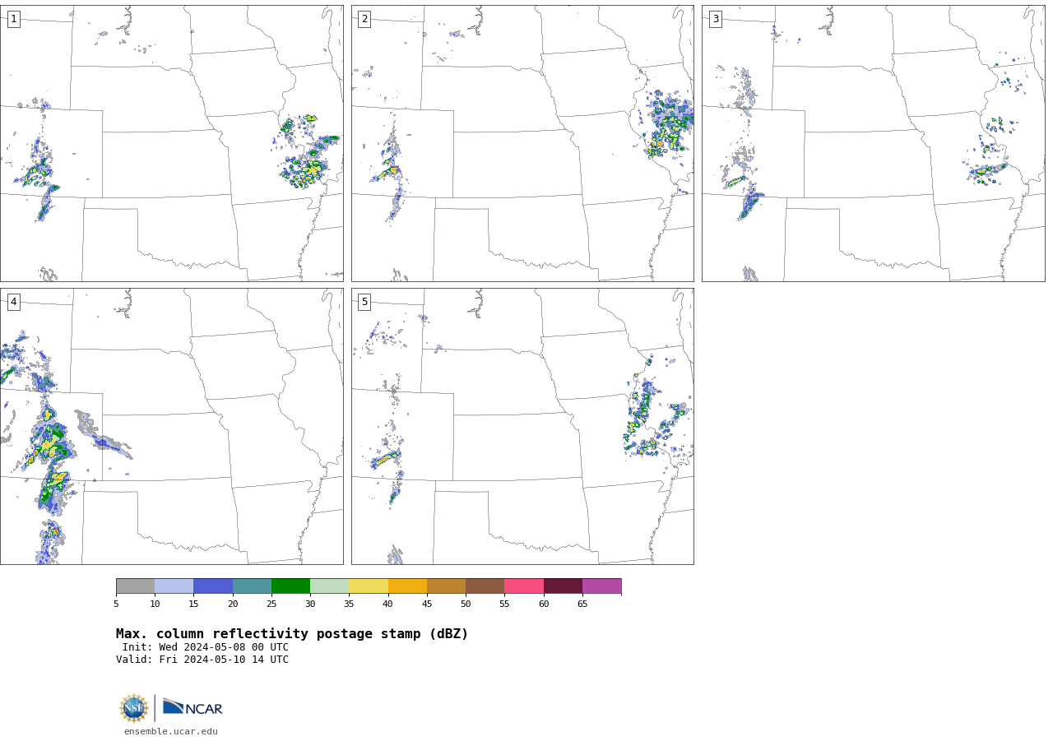Click the ensemble.ucar.edu text
Screen dimensions: 1053x741
(x=171, y=731)
